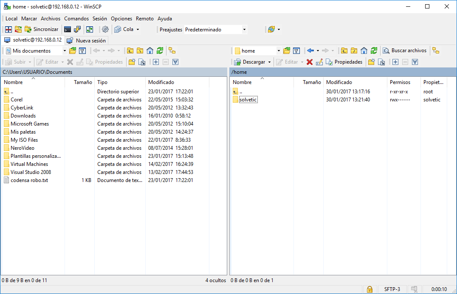The width and height of the screenshot is (457, 294).
Task: Expand the remote back history dropdown arrow
Action: 318,50
